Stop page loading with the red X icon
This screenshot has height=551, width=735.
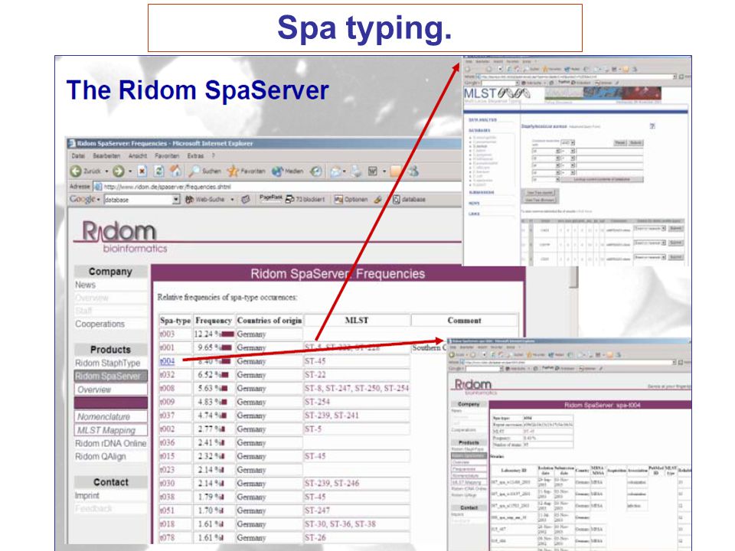(142, 171)
